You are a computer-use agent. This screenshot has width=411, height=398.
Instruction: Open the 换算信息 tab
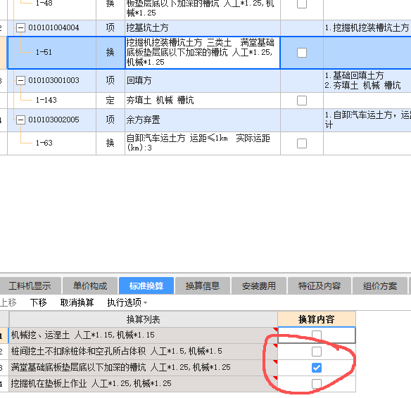click(x=203, y=285)
